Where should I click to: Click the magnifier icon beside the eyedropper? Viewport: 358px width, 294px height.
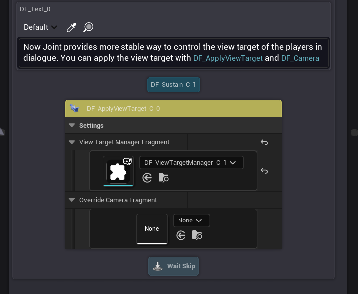[88, 27]
